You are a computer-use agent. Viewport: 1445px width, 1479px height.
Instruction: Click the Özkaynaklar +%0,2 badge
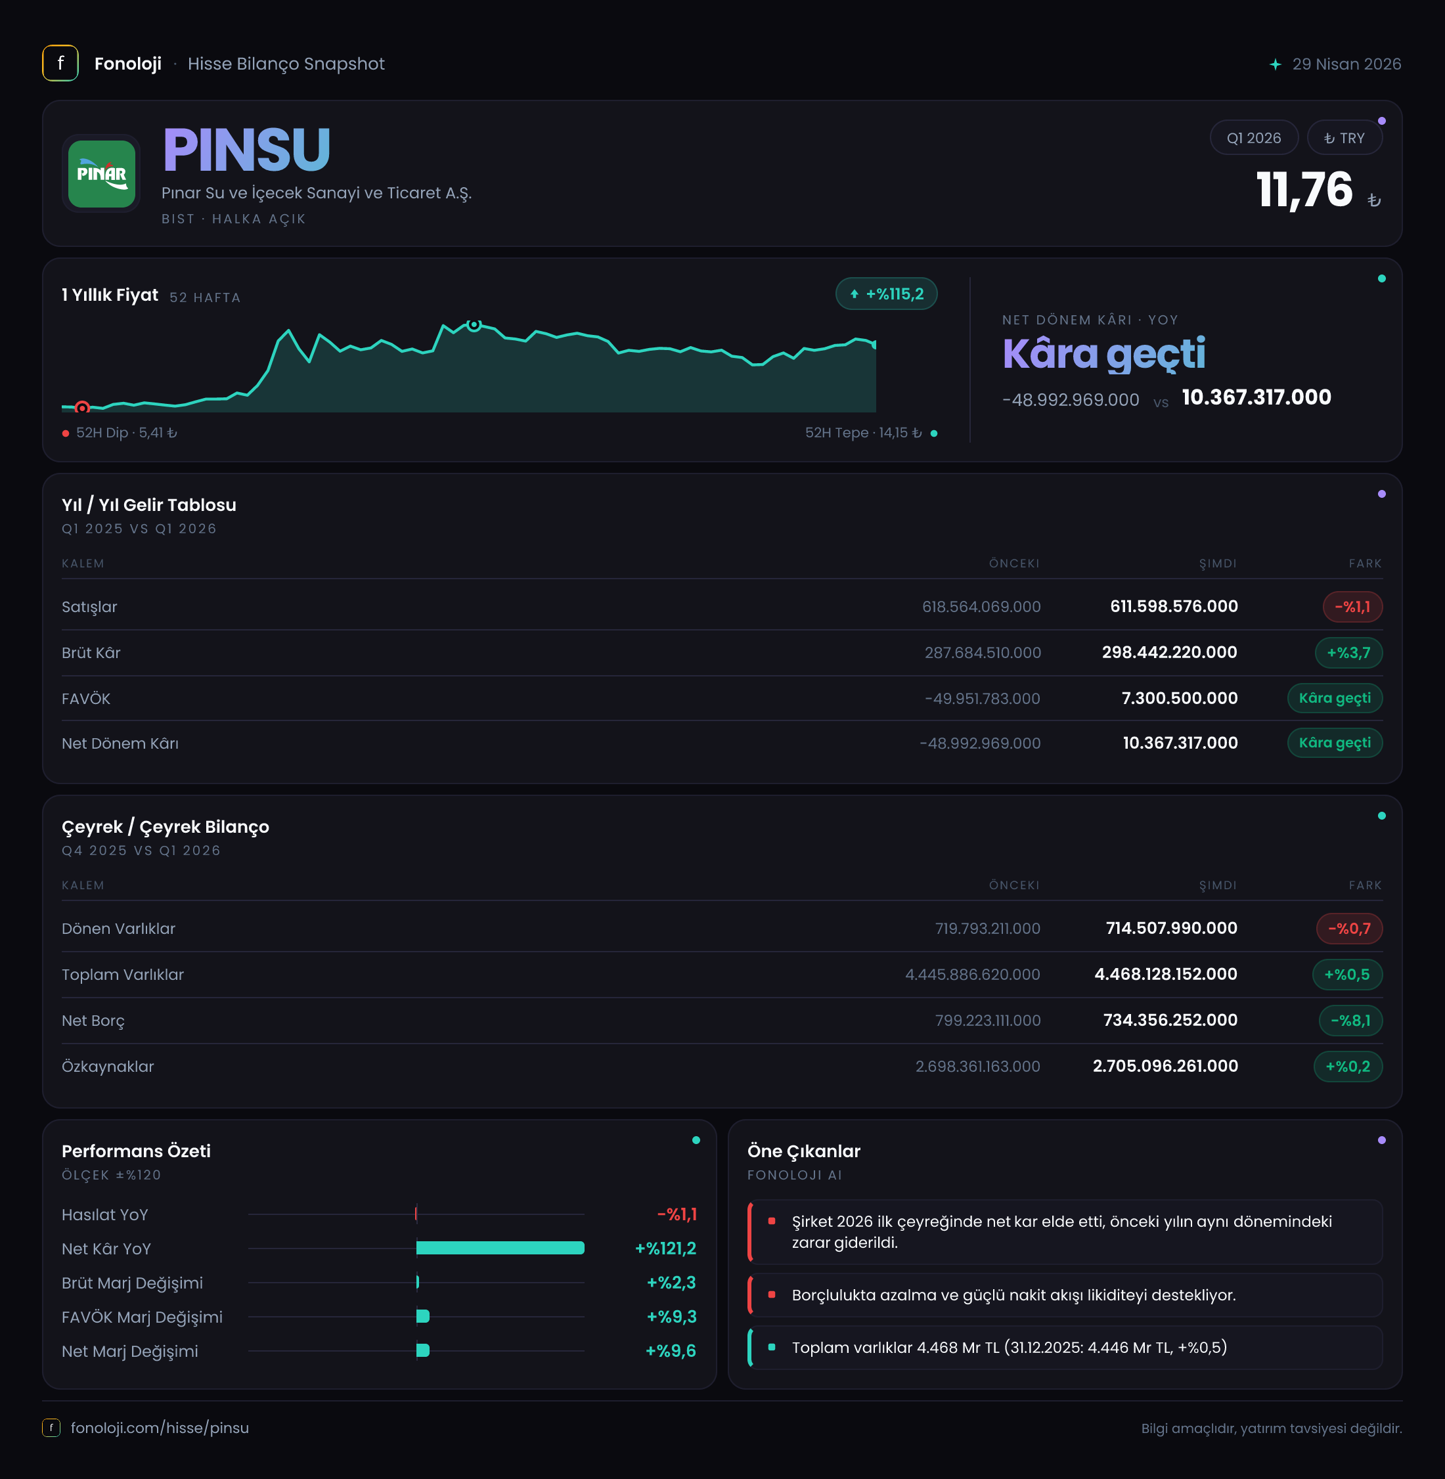pyautogui.click(x=1348, y=1066)
